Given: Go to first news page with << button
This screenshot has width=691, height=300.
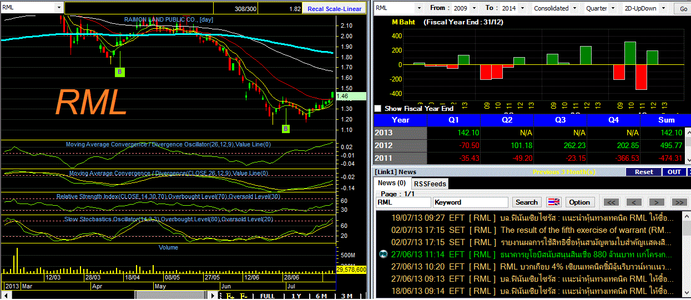Looking at the screenshot, I should coord(611,202).
